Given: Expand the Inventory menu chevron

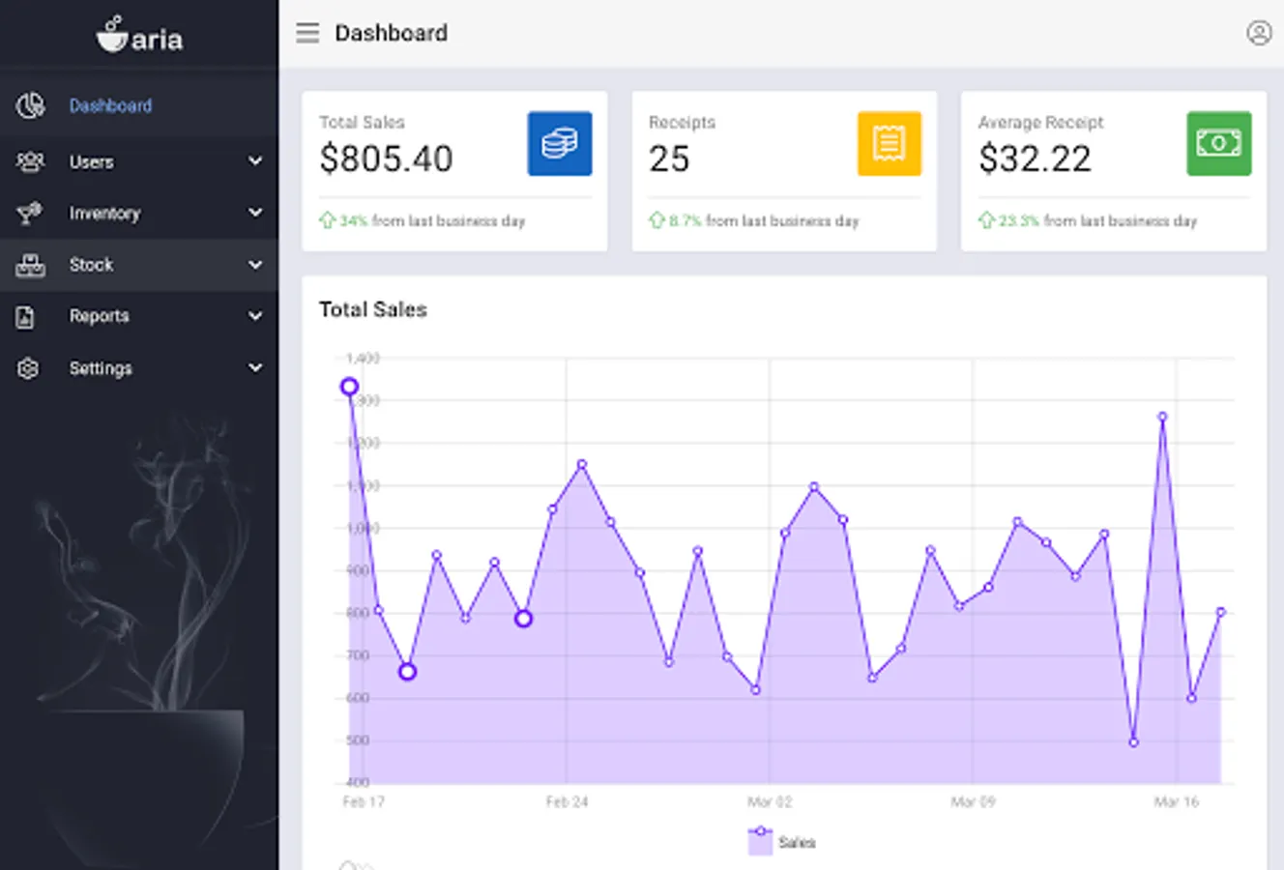Looking at the screenshot, I should click(x=255, y=213).
